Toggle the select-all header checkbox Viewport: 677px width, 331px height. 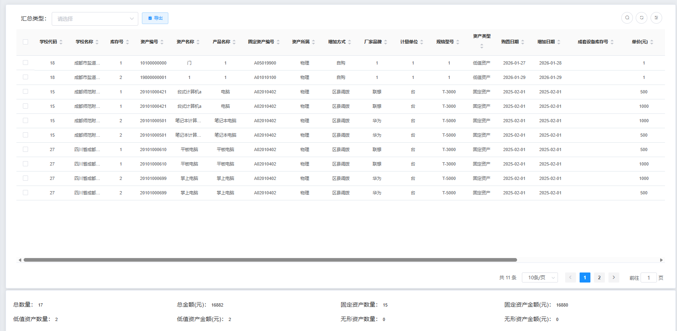point(26,42)
